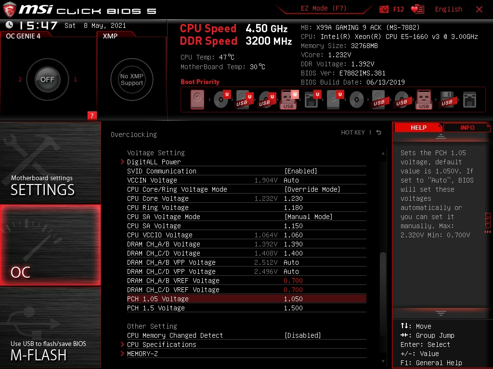Close the BIOS with X icon
The width and height of the screenshot is (493, 369).
[x=479, y=10]
